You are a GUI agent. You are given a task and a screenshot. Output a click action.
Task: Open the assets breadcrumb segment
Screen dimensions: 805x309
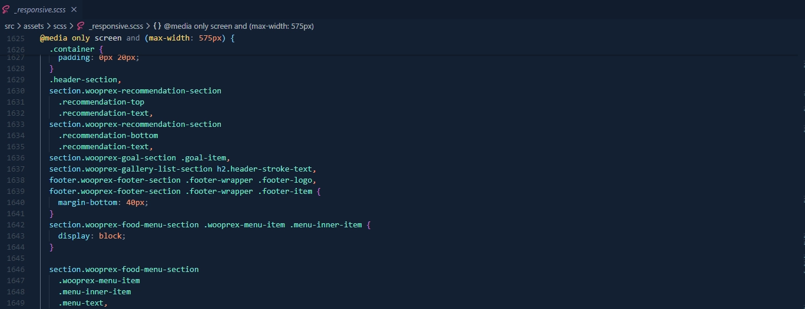pyautogui.click(x=34, y=26)
